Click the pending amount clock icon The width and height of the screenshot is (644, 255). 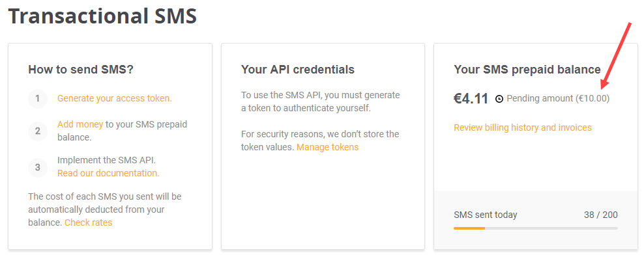(x=499, y=99)
